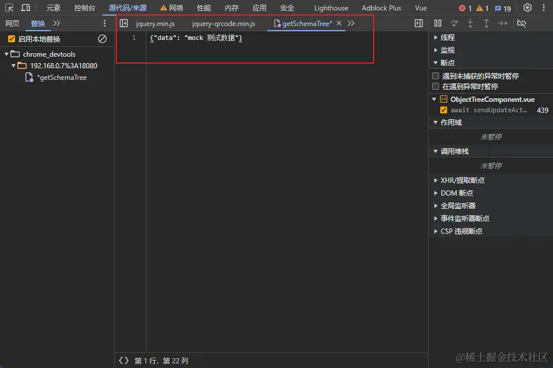Disable 启用本地替换 checkbox
553x368 pixels.
tap(11, 39)
